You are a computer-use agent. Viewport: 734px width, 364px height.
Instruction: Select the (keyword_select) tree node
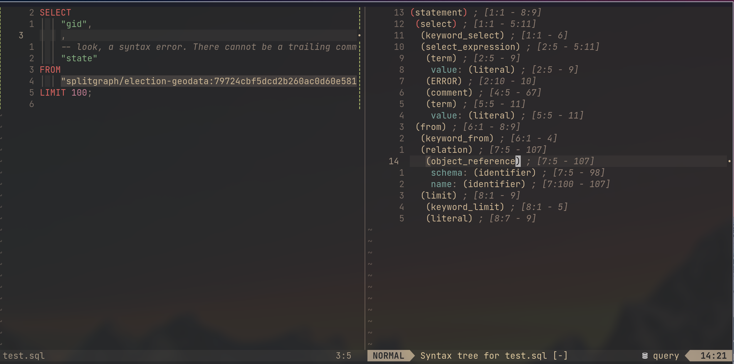click(x=450, y=35)
